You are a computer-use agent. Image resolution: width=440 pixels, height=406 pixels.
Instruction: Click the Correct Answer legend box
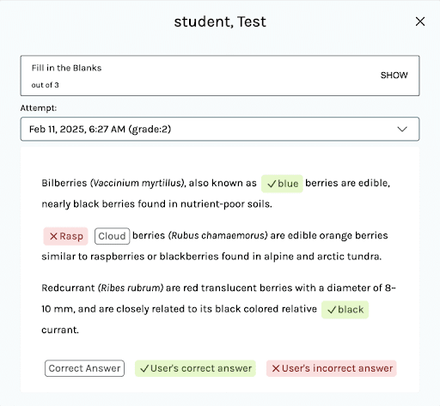tap(84, 368)
